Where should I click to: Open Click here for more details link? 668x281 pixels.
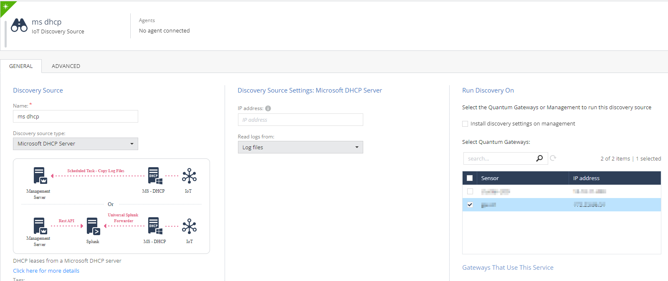(x=46, y=271)
